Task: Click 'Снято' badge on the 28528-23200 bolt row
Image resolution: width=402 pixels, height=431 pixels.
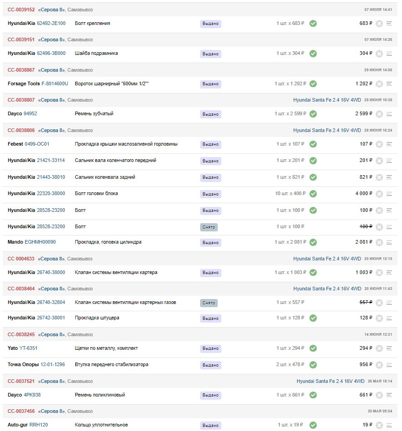Action: coord(209,227)
